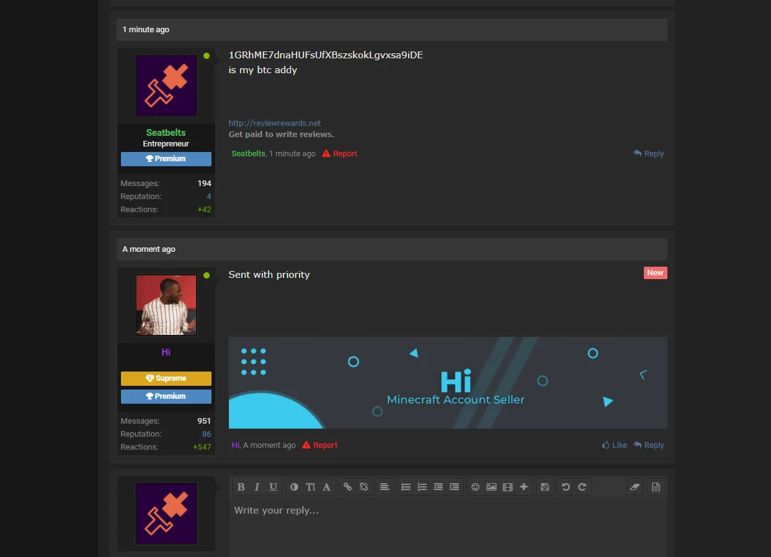Report the post by Seatbelts
This screenshot has height=557, width=771.
340,154
